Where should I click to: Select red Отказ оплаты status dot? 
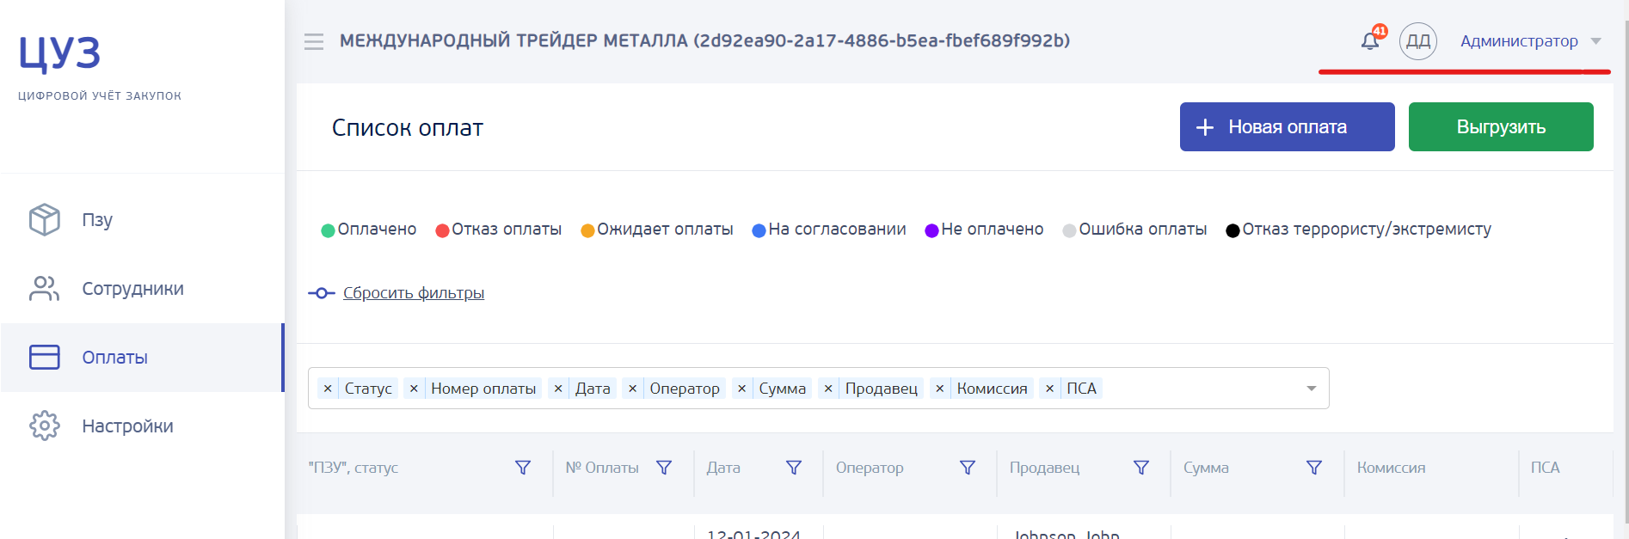coord(442,230)
